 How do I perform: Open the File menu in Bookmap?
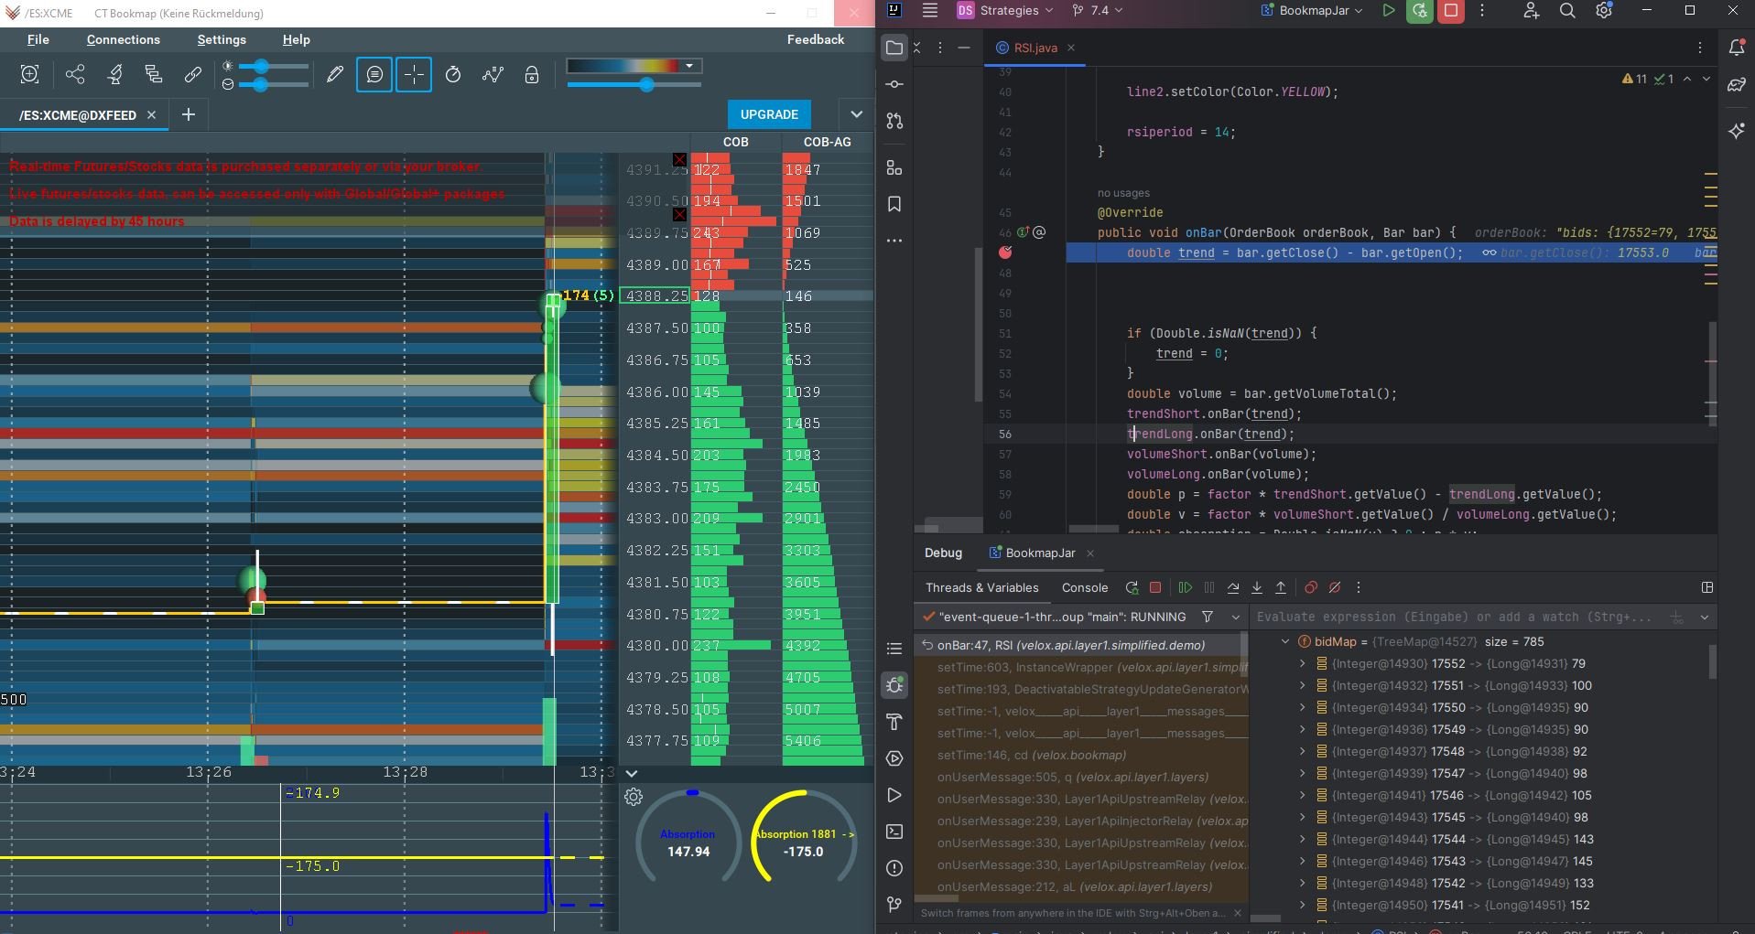pos(38,39)
